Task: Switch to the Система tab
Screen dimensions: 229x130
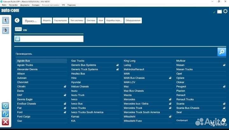Action: (x=91, y=20)
